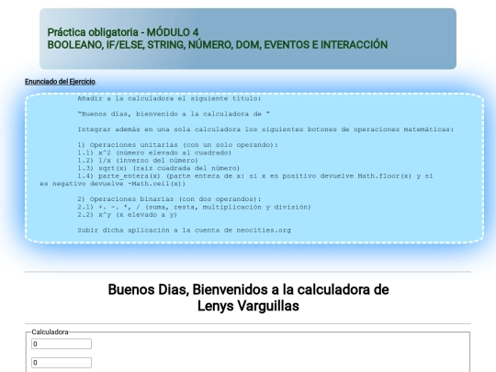Click '2.2) x^y (x elevado a y)' line

[x=127, y=215]
